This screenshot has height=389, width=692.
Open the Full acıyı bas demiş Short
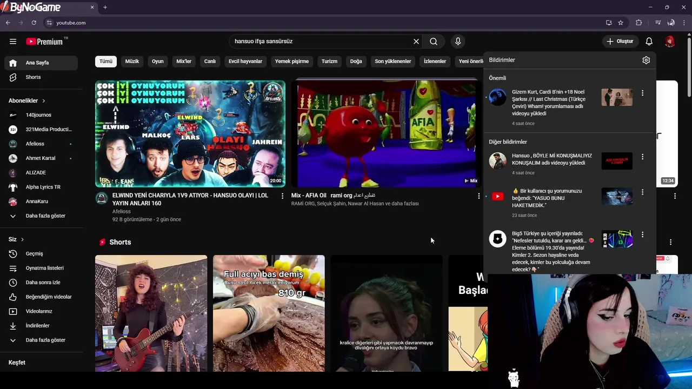[269, 313]
